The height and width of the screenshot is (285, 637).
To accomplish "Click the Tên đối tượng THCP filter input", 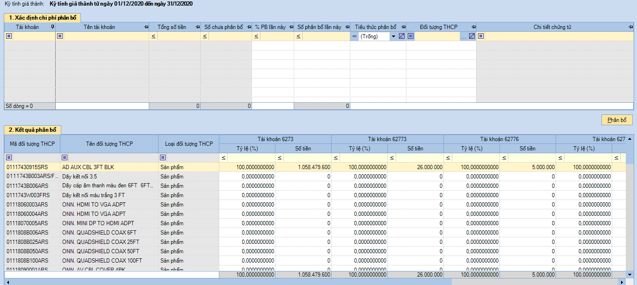I will (x=114, y=158).
